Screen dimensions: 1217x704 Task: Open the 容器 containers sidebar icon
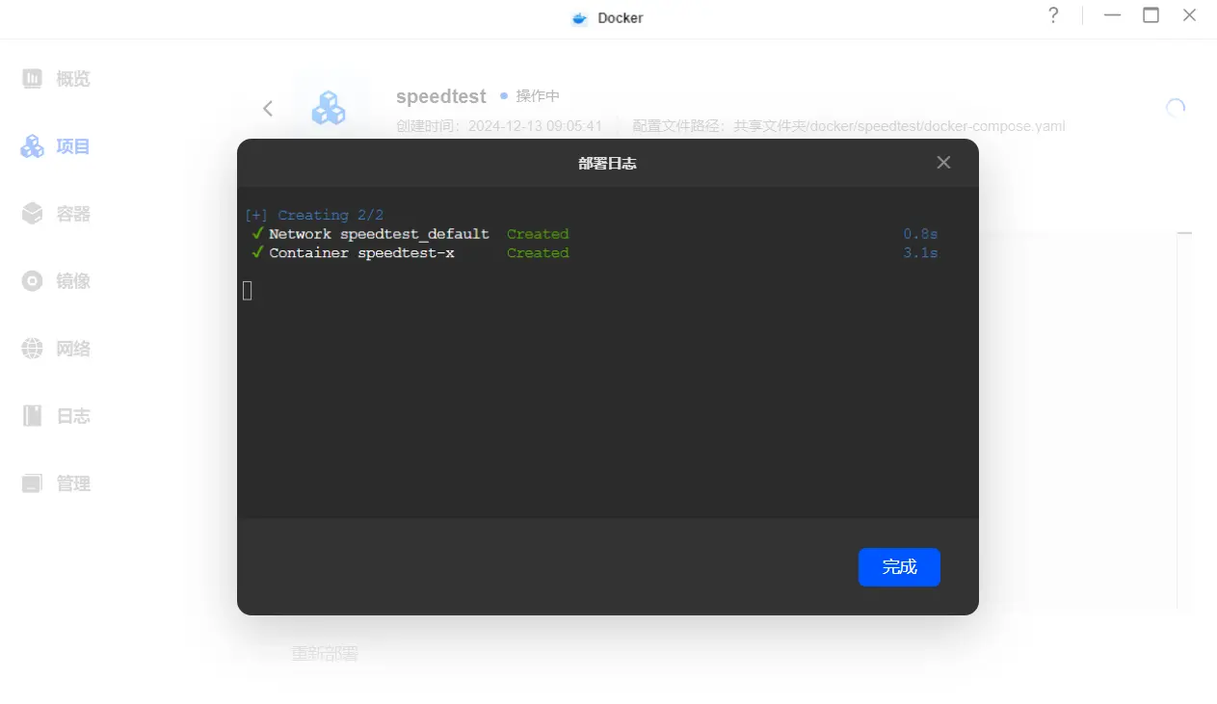pos(33,214)
